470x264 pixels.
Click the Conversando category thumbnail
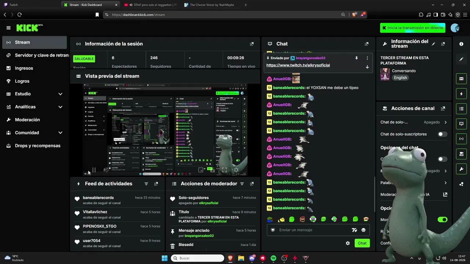click(x=385, y=74)
